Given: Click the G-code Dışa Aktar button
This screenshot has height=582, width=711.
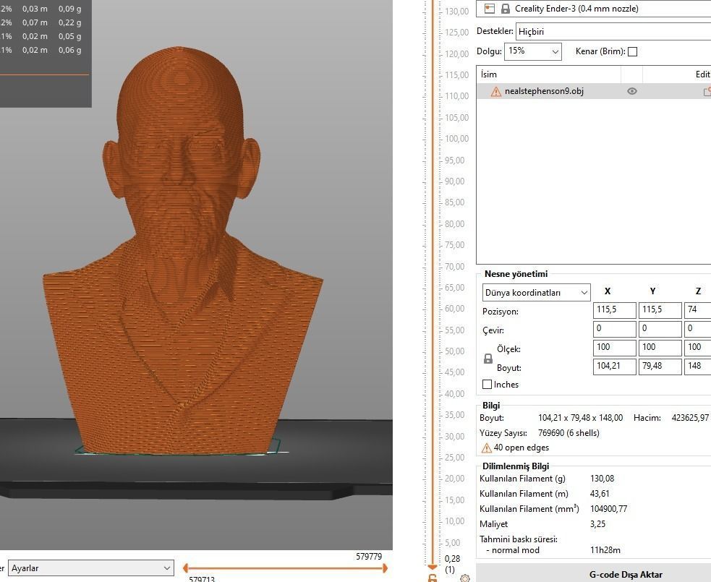Looking at the screenshot, I should pos(625,573).
